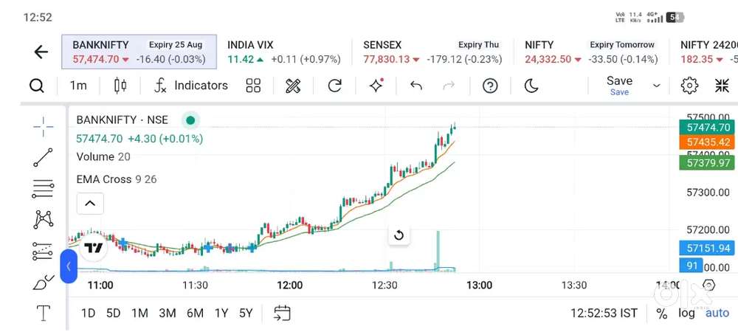This screenshot has width=738, height=332.
Task: Toggle percent scale mode
Action: pyautogui.click(x=662, y=314)
